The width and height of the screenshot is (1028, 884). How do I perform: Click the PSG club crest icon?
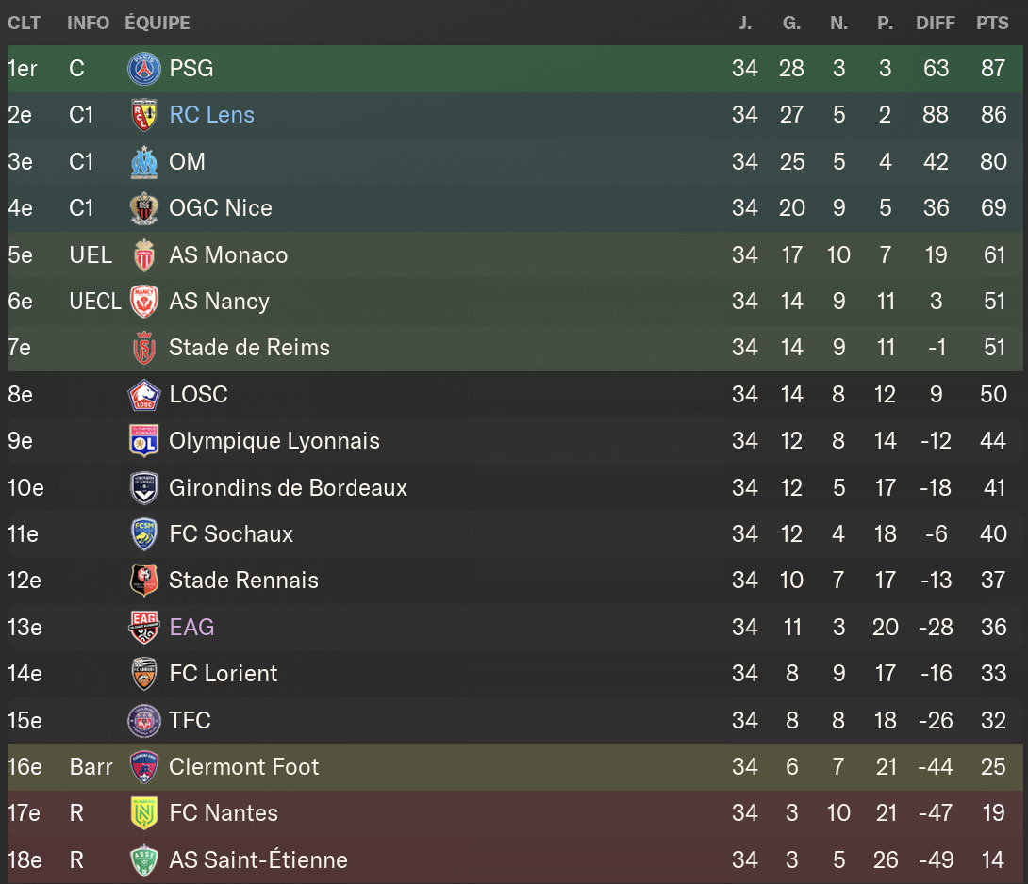point(144,69)
